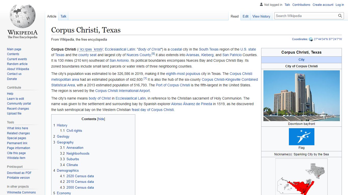348x195 pixels.
Task: Open Wikidata item link
Action: click(16, 158)
